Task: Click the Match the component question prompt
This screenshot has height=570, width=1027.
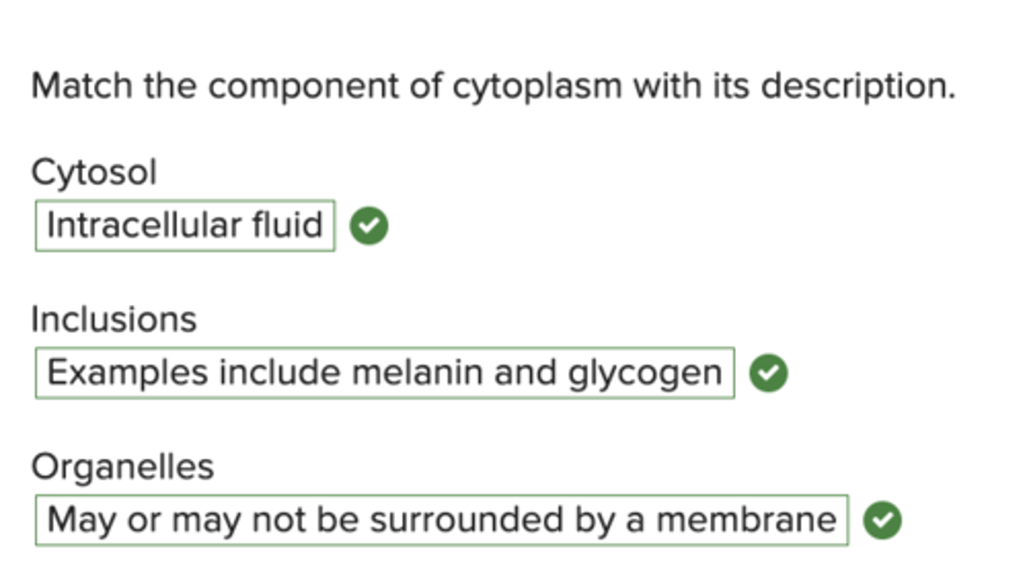Action: (x=493, y=87)
